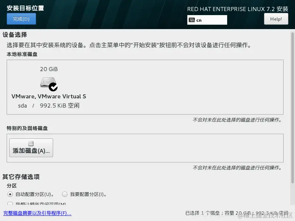This screenshot has width=295, height=221.
Task: Select the VMware hard disk icon
Action: (x=48, y=82)
